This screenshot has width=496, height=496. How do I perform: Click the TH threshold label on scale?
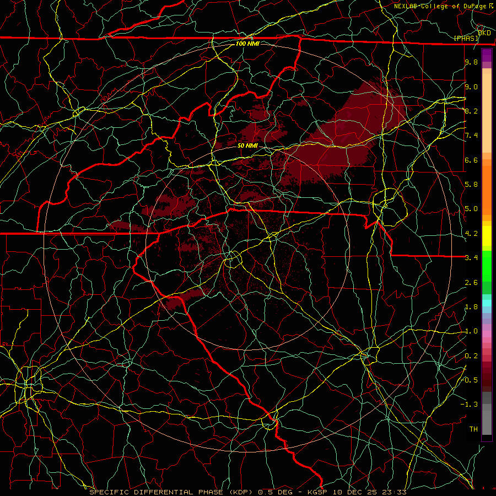(x=473, y=429)
